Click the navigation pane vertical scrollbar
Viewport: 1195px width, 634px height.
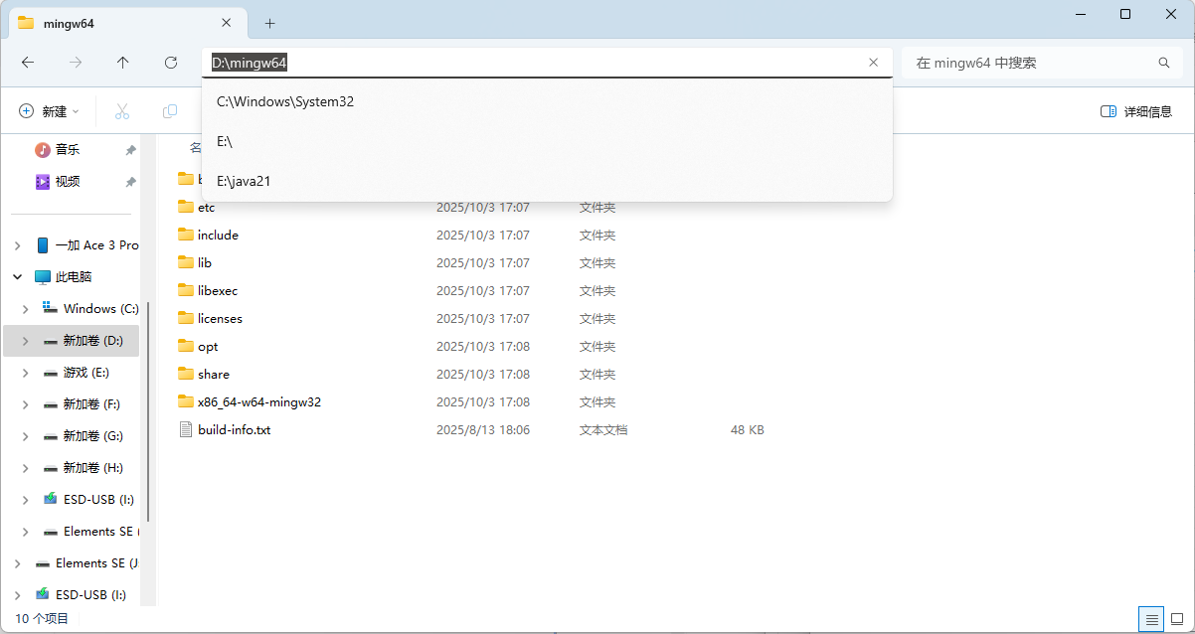[x=148, y=411]
